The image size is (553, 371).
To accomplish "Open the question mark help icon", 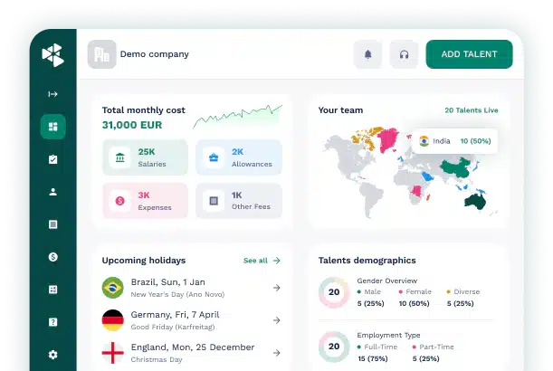I will pos(52,322).
